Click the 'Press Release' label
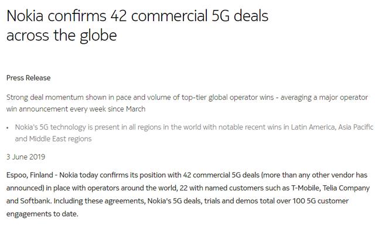This screenshot has height=225, width=375. (29, 78)
